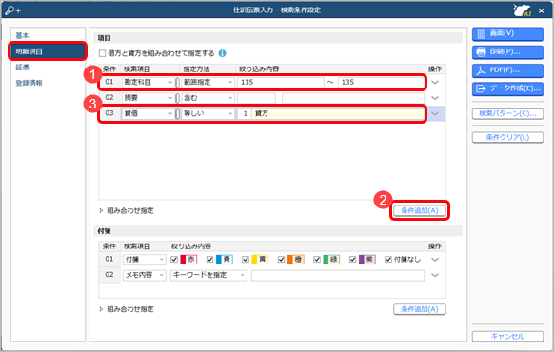This screenshot has height=352, width=554.
Task: Open 検索パターン(C)... button
Action: pyautogui.click(x=507, y=113)
